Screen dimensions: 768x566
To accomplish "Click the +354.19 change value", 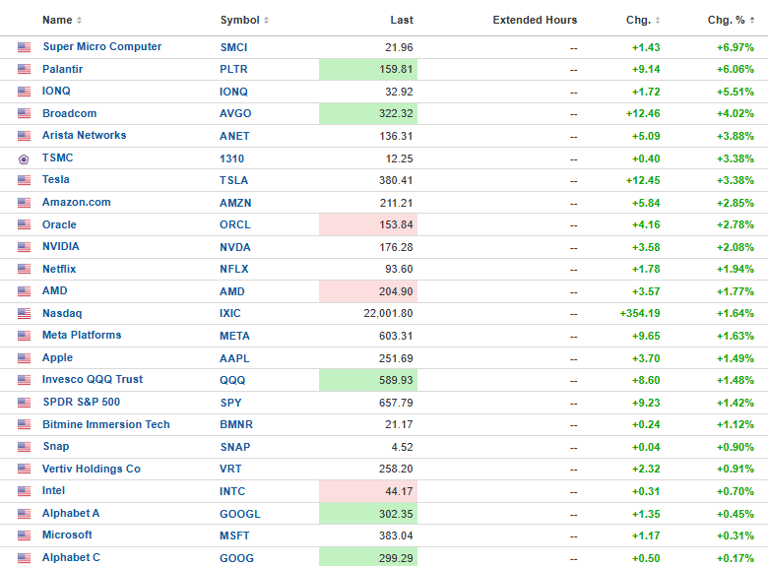I will click(640, 313).
